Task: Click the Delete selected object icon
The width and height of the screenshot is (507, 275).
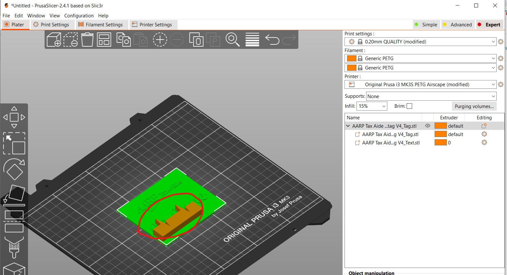Action: 70,40
